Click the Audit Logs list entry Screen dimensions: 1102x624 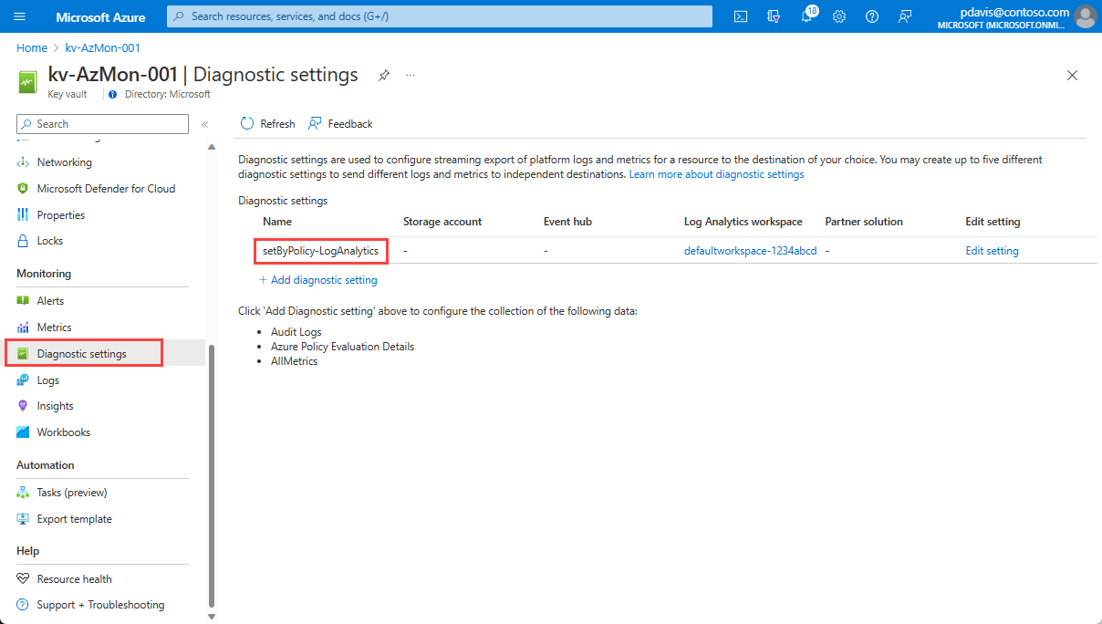tap(296, 332)
